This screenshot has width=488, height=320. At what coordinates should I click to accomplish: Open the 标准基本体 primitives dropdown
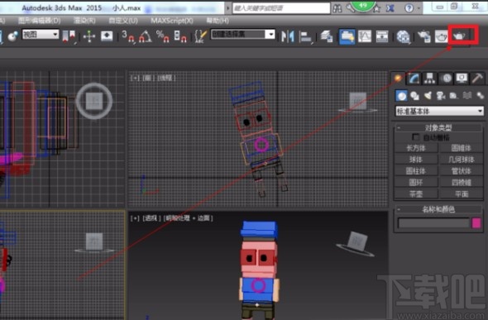pyautogui.click(x=439, y=111)
